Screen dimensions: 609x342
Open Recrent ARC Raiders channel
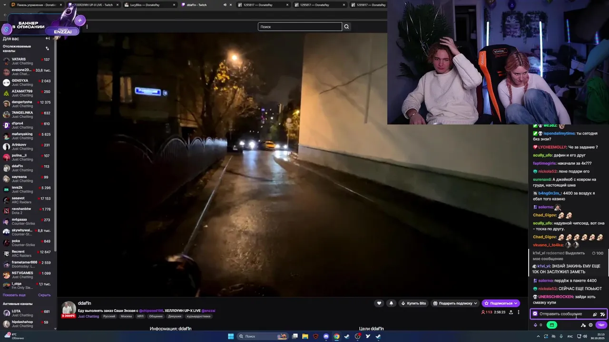click(28, 254)
